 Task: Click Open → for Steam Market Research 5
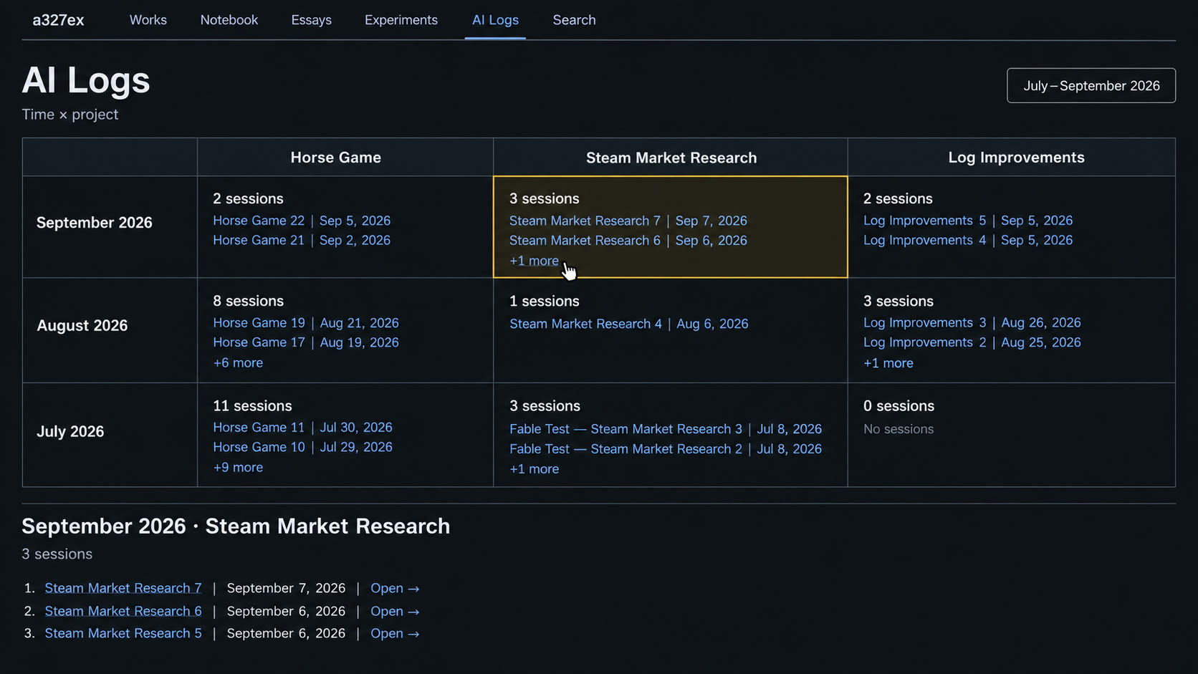pyautogui.click(x=395, y=633)
